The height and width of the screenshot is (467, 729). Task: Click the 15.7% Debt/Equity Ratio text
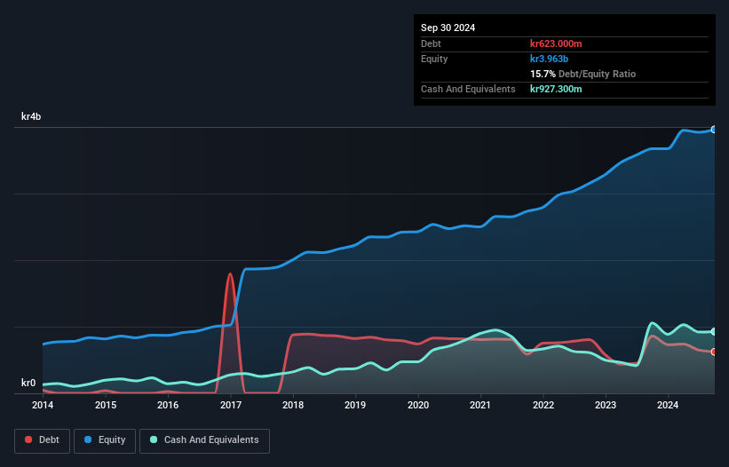tap(582, 74)
